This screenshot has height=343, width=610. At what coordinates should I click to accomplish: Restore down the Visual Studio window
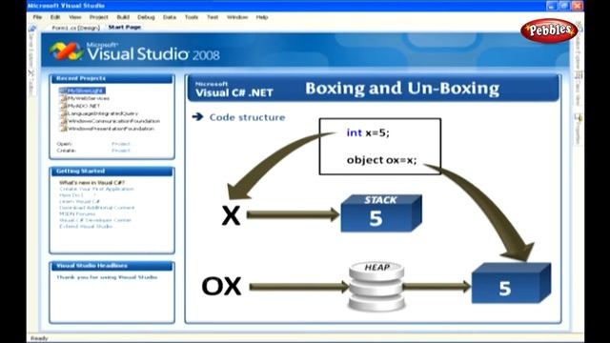pyautogui.click(x=564, y=6)
